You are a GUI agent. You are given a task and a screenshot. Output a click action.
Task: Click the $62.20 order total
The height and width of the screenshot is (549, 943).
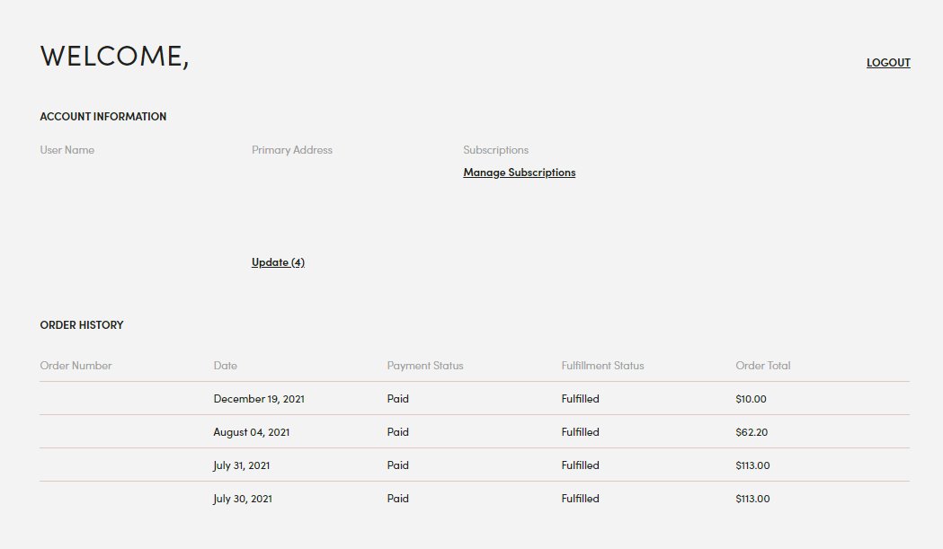[752, 432]
